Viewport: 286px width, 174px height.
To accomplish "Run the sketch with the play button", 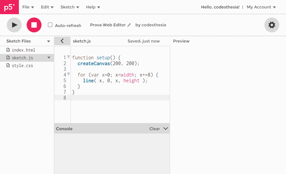I will coord(14,25).
